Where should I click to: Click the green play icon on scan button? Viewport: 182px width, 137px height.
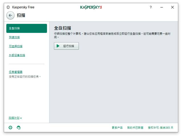[58, 46]
